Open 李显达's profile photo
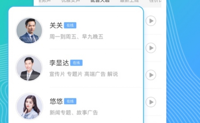 click(x=29, y=68)
